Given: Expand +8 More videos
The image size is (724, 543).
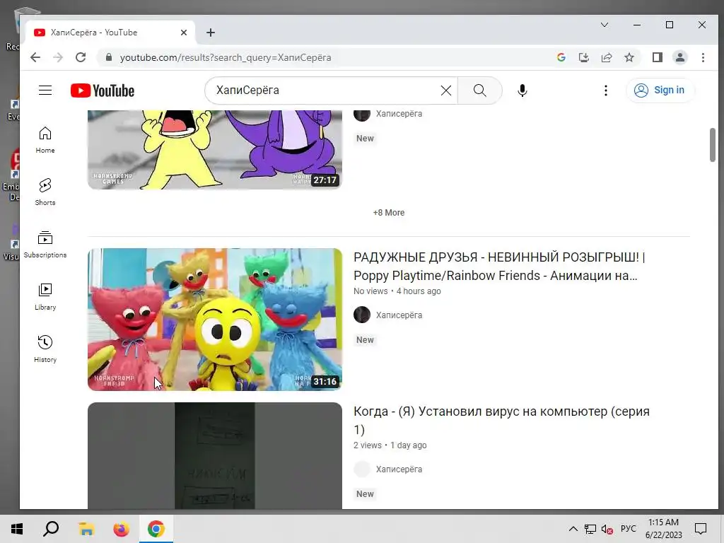Looking at the screenshot, I should (x=389, y=212).
